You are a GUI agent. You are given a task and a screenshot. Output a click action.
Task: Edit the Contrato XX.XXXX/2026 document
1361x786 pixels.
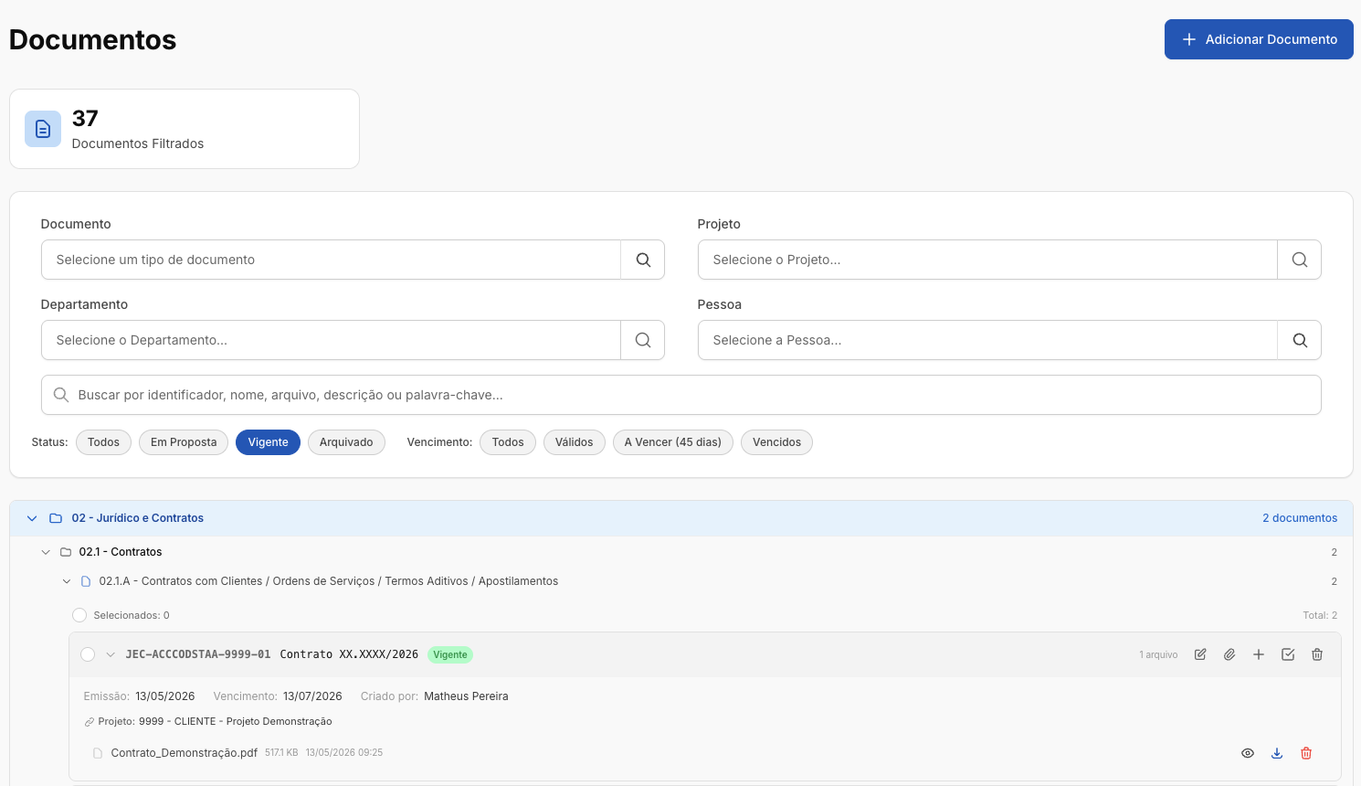point(1200,654)
